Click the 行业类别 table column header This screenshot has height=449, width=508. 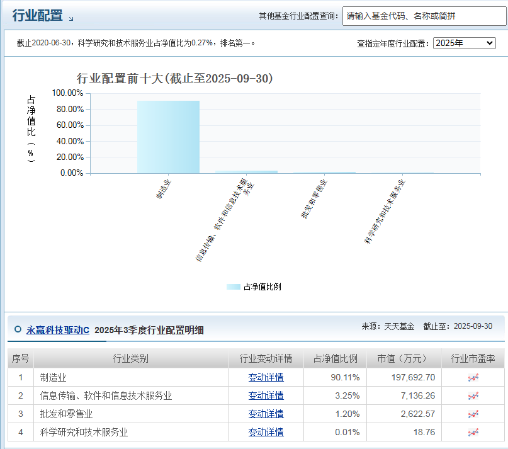(x=128, y=358)
